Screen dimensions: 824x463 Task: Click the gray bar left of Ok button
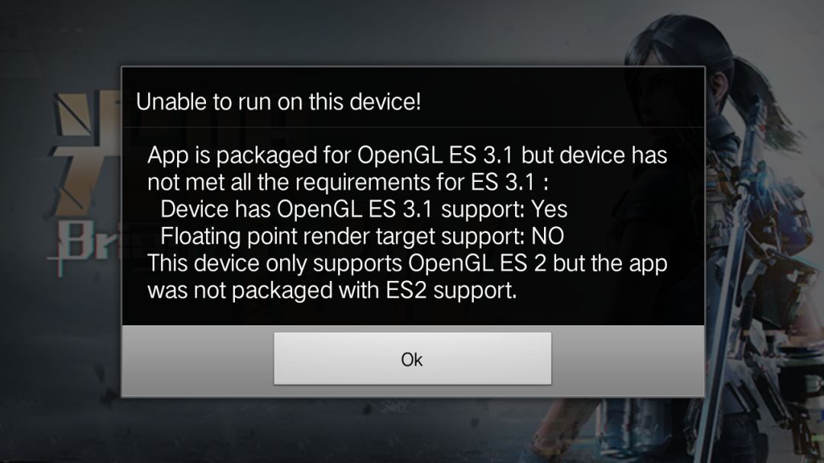pos(198,359)
